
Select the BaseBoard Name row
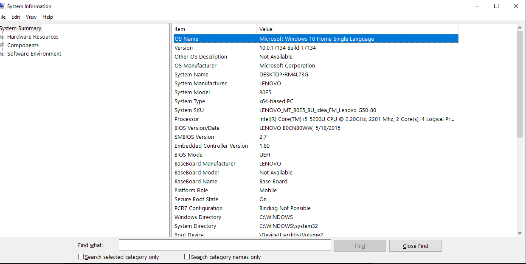click(316, 182)
